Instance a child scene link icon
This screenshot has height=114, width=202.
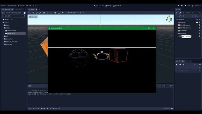(180, 13)
